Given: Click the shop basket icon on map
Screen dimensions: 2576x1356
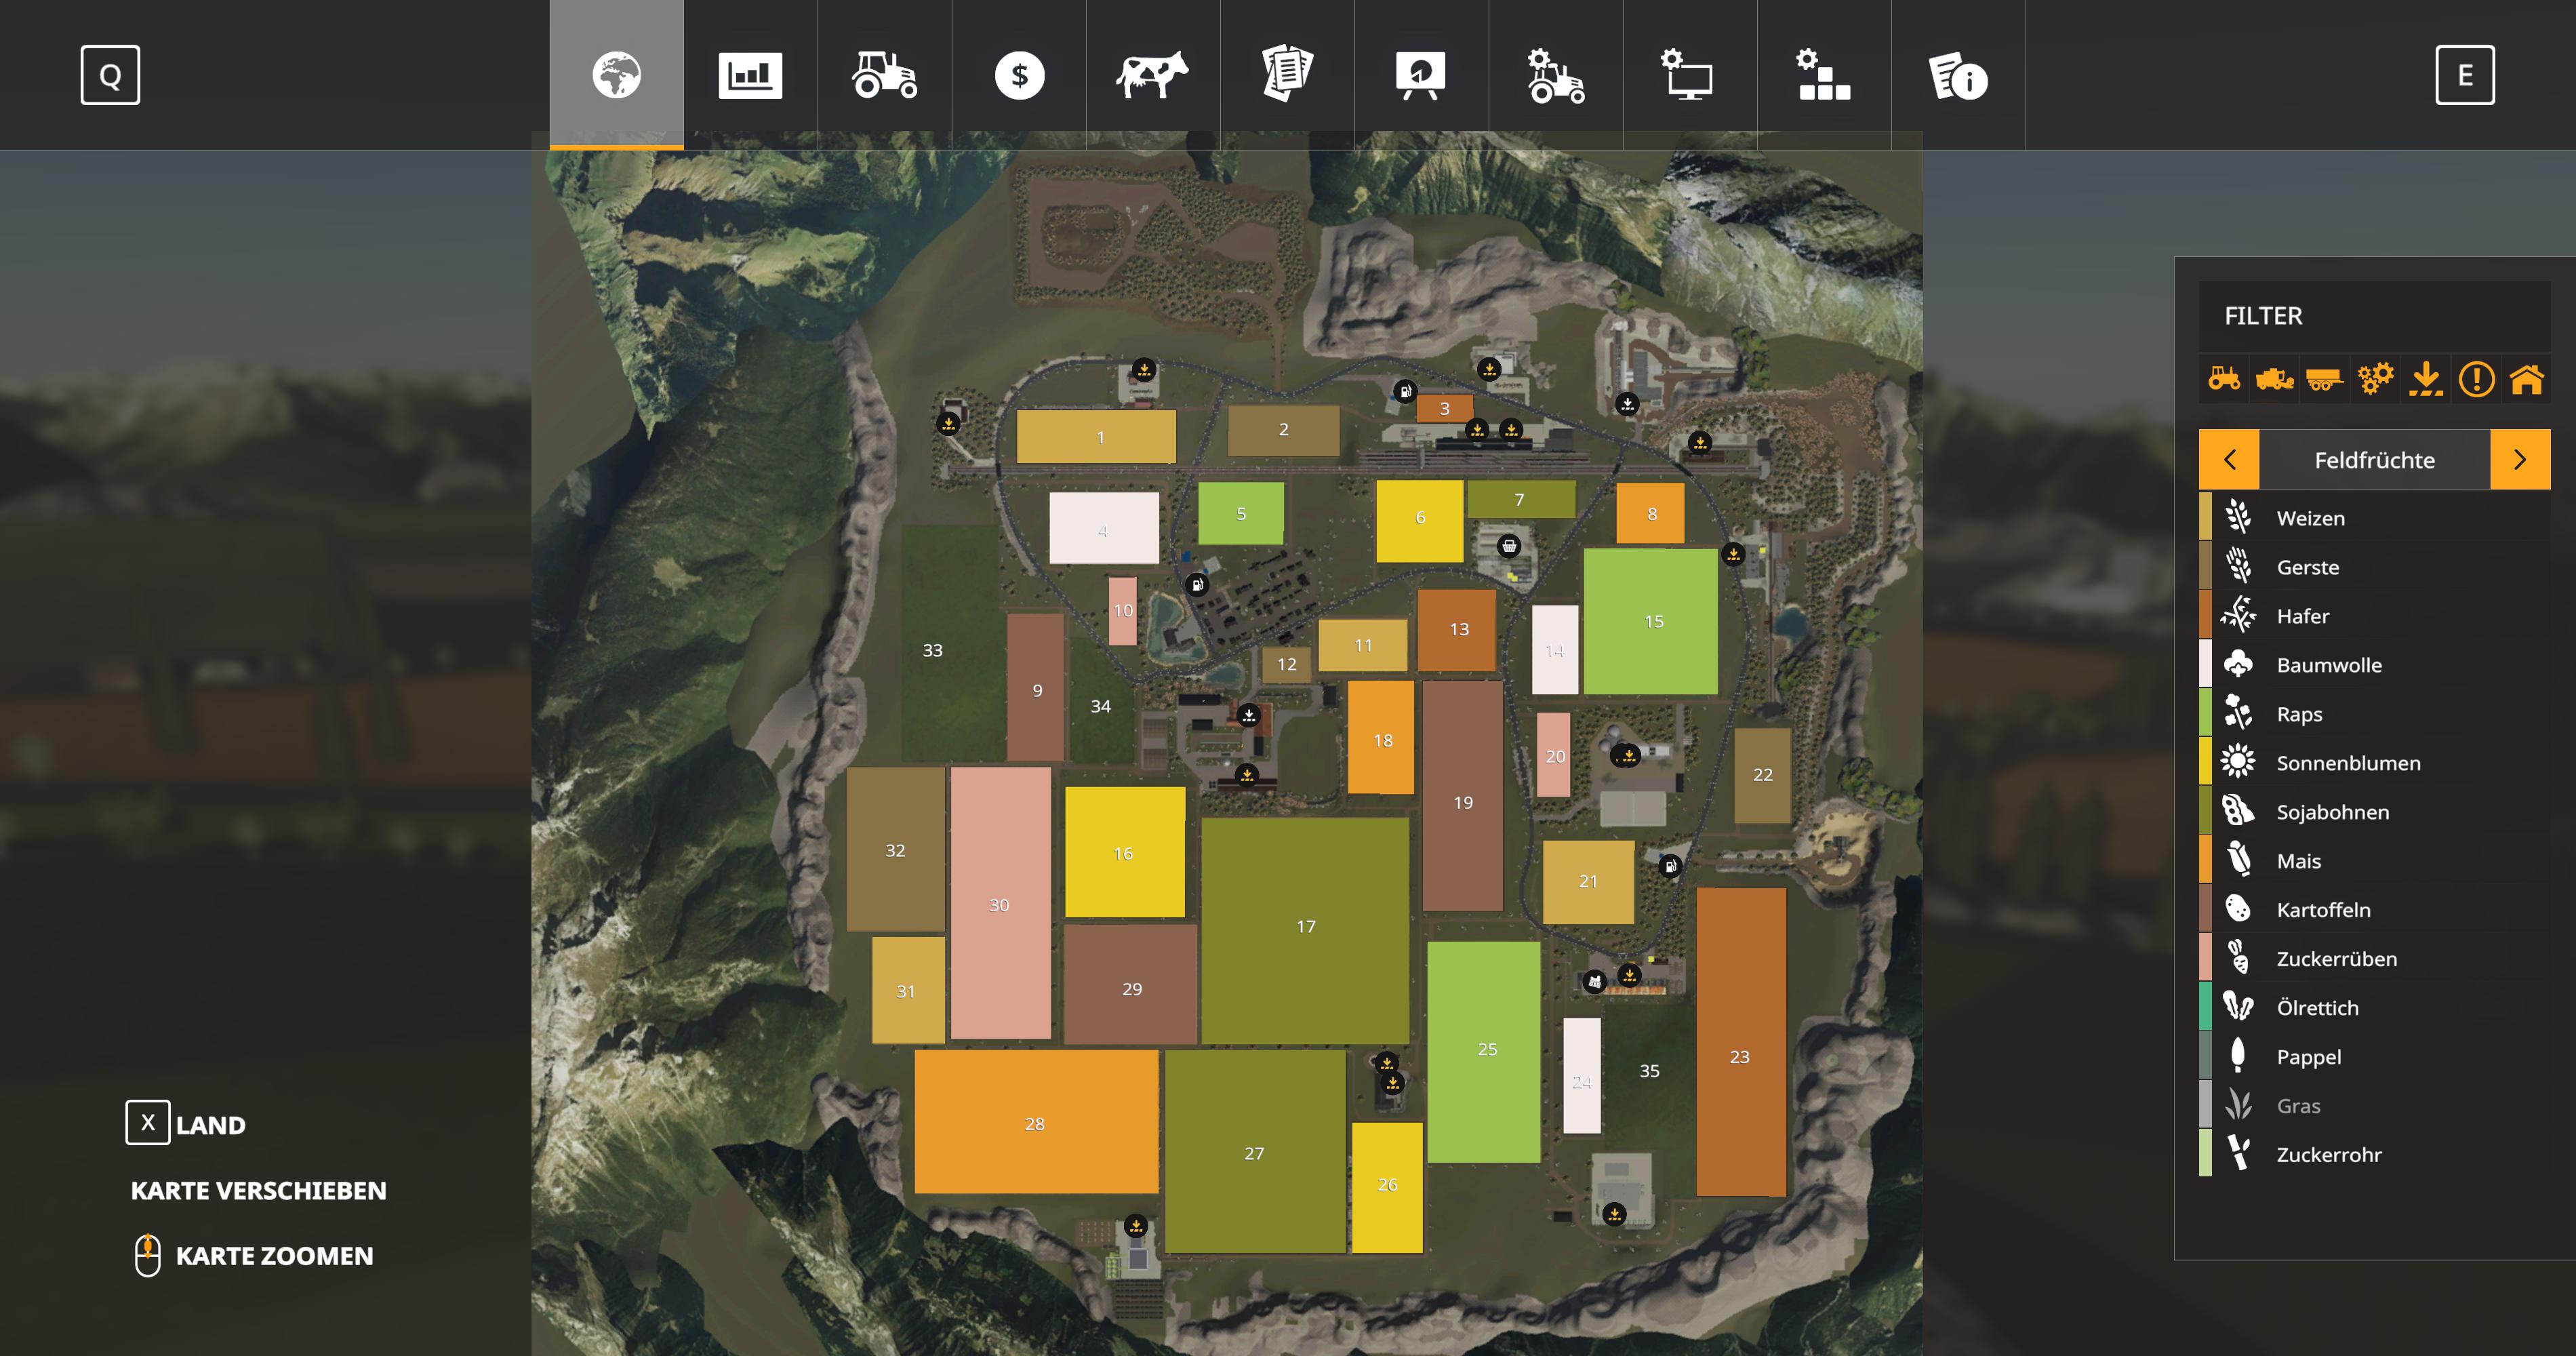Looking at the screenshot, I should (1508, 546).
